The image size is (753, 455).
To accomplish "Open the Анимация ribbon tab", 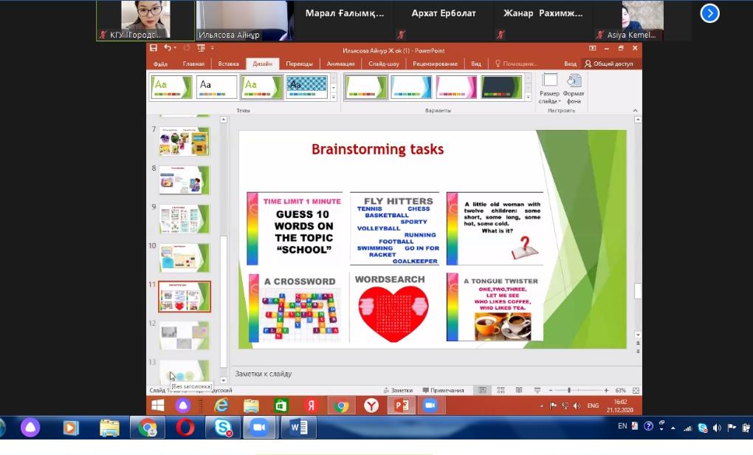I will (x=340, y=64).
